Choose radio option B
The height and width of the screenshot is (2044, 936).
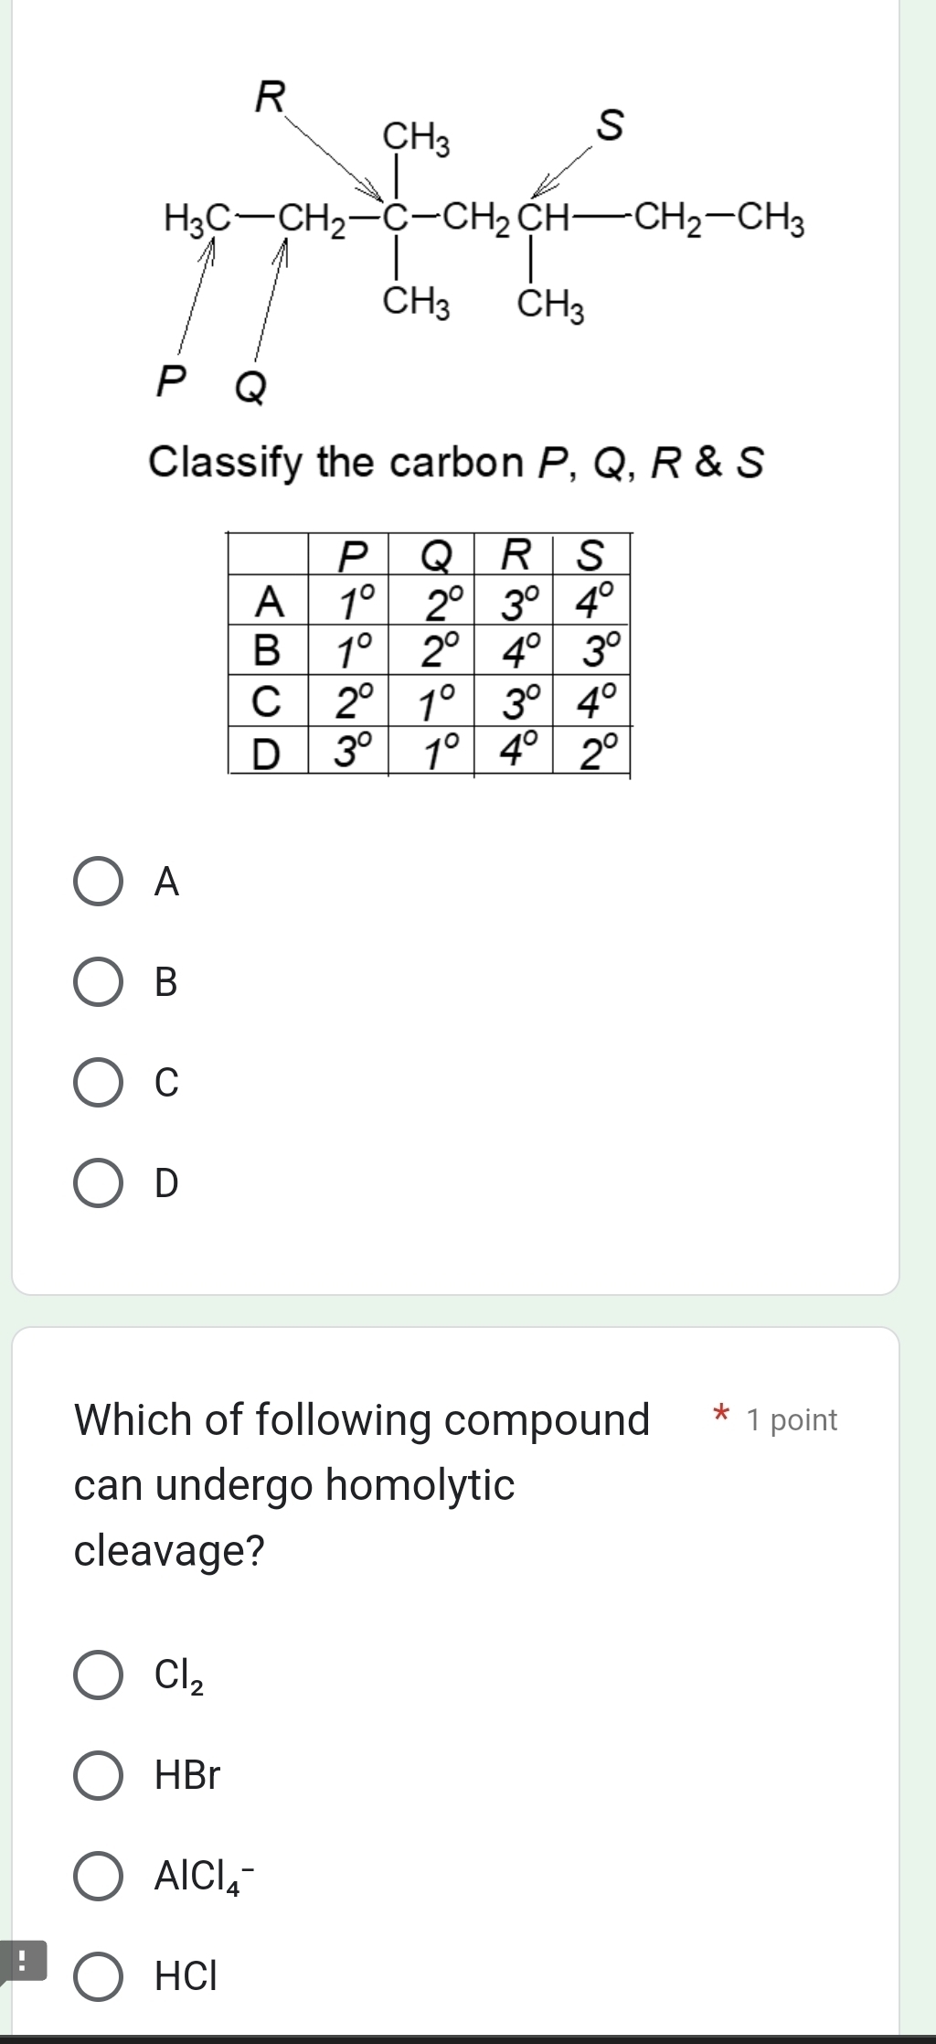(98, 982)
